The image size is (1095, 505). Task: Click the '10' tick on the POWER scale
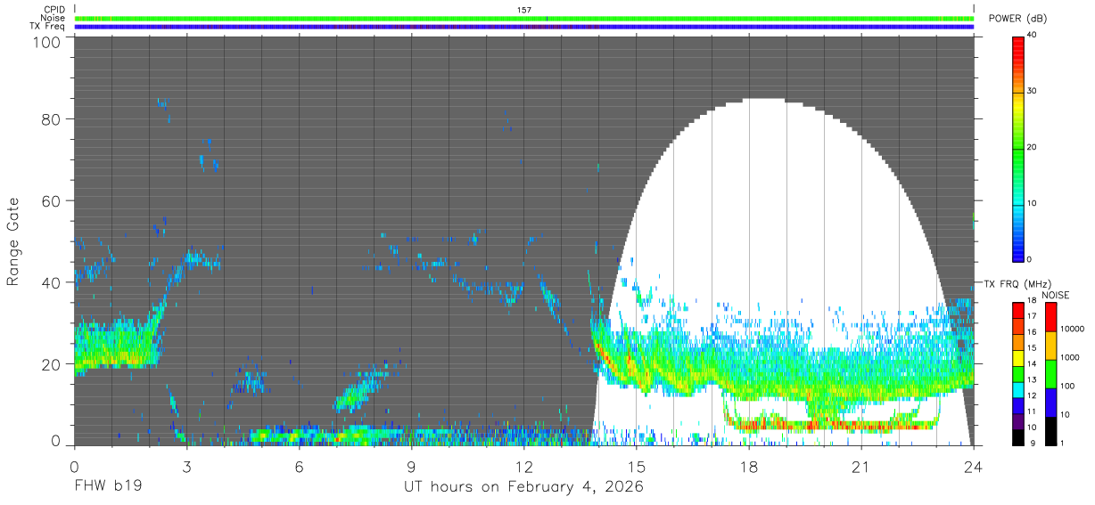pyautogui.click(x=1033, y=203)
